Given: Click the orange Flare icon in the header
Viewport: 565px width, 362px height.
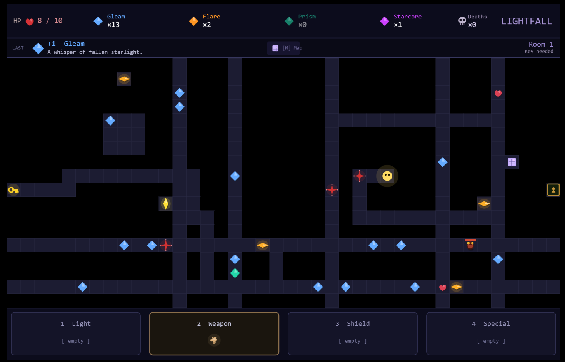Looking at the screenshot, I should [193, 21].
